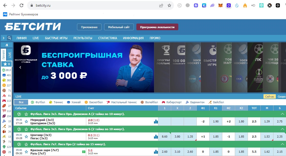Open ПРОМО menu item

(x=155, y=38)
